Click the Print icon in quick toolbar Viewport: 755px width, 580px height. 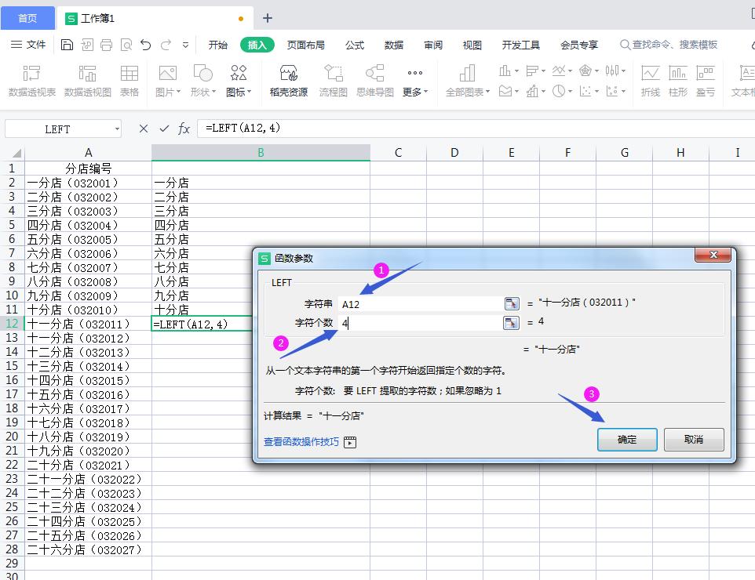107,45
